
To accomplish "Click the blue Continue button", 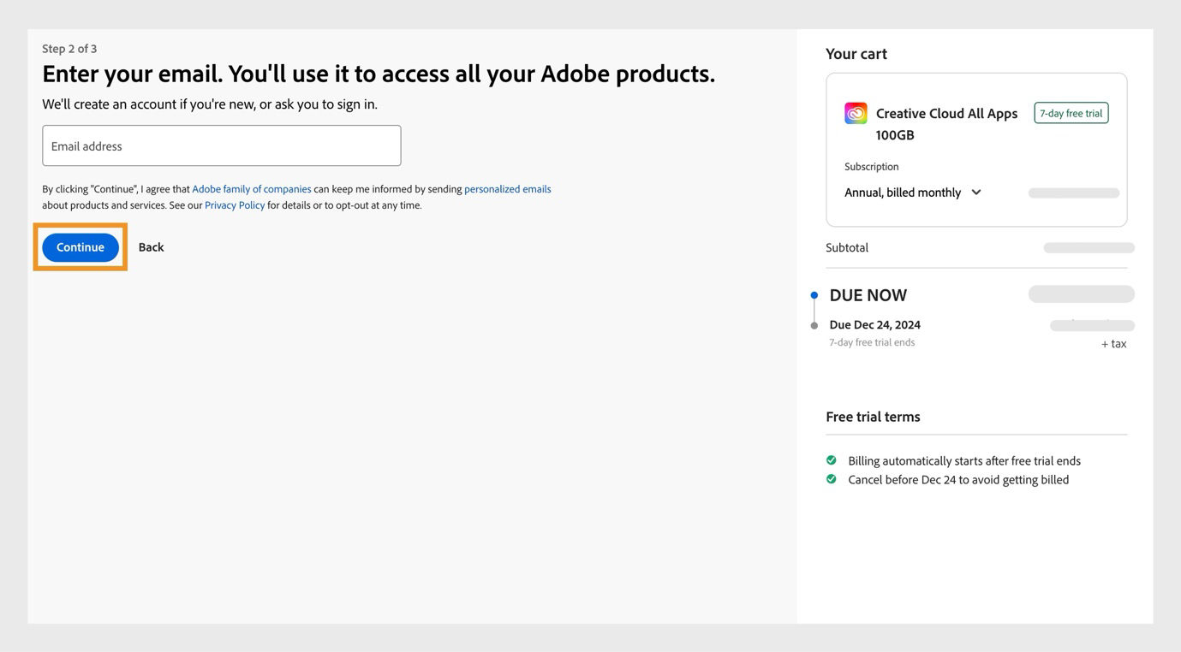I will [81, 247].
